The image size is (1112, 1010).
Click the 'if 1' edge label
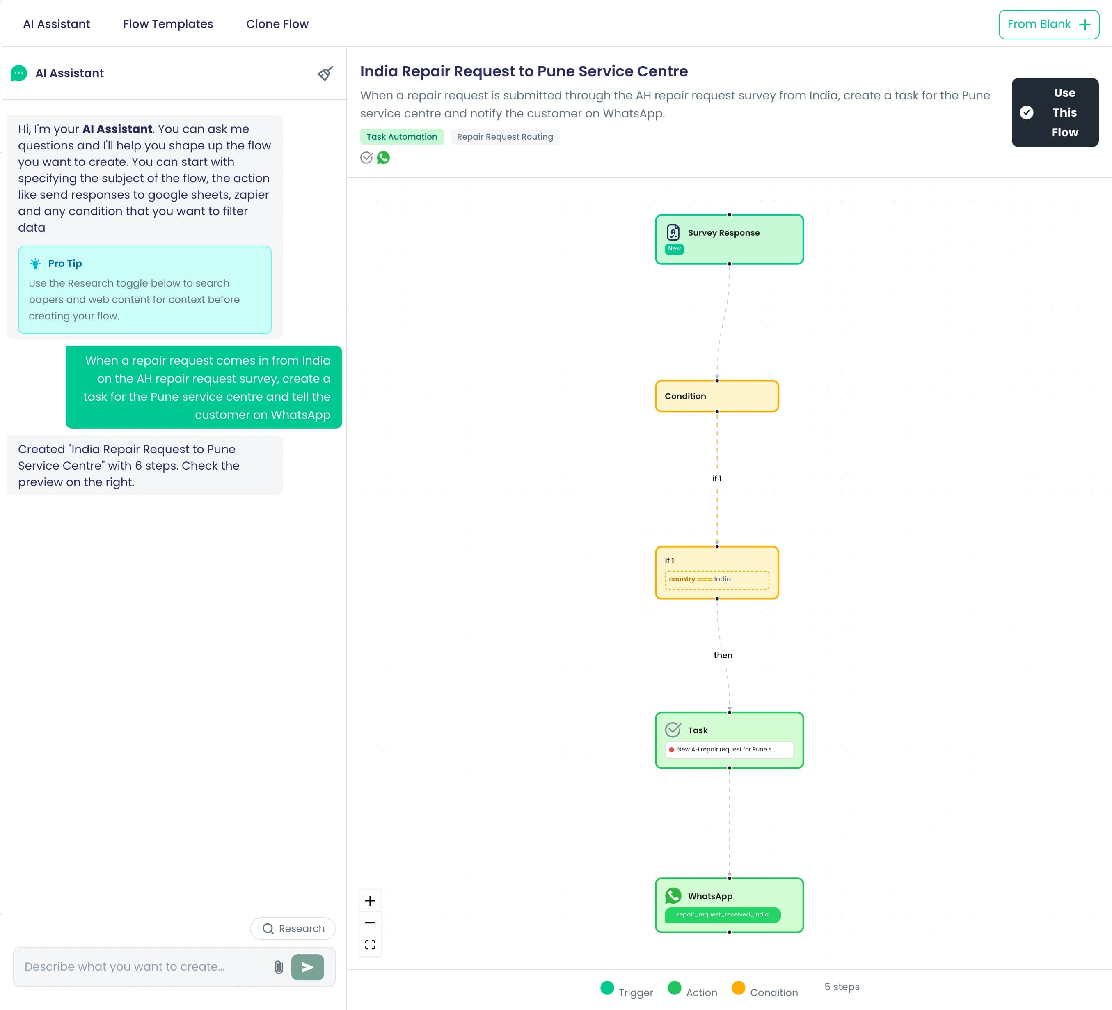click(x=716, y=478)
